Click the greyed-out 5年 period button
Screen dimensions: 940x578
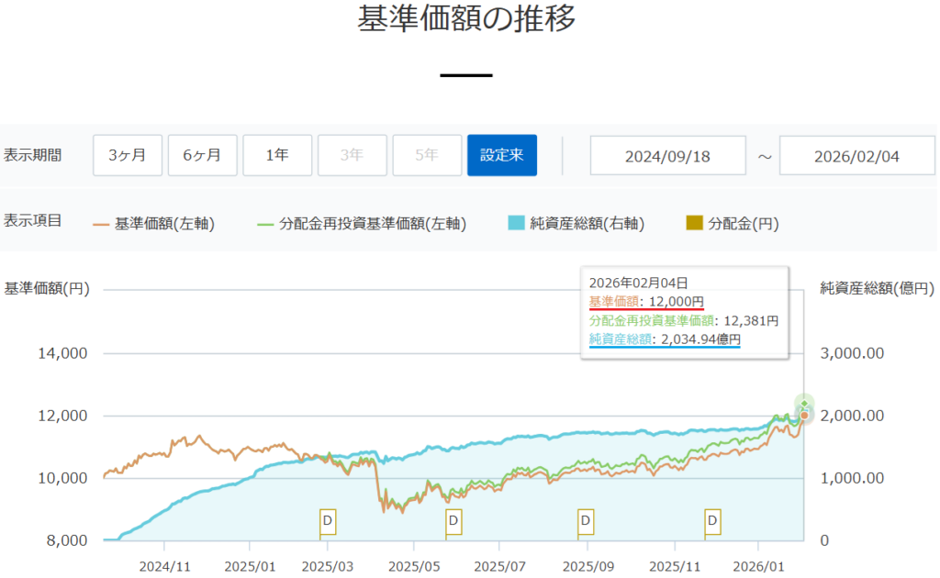427,155
